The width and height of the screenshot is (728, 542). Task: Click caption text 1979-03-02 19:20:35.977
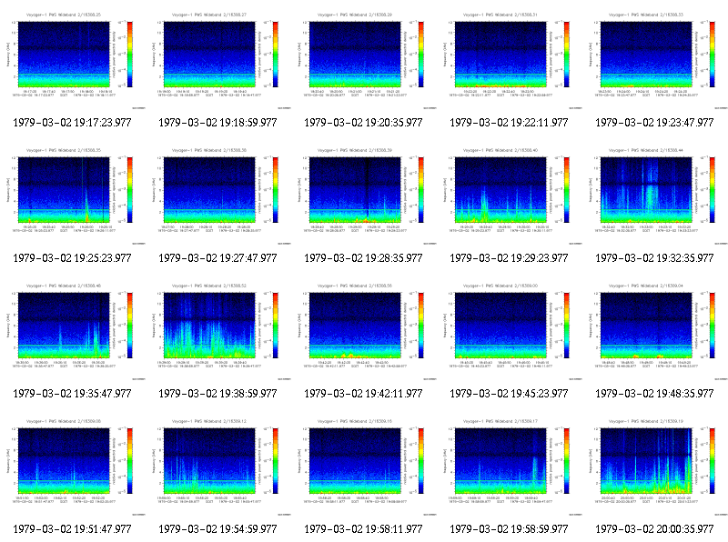[363, 123]
